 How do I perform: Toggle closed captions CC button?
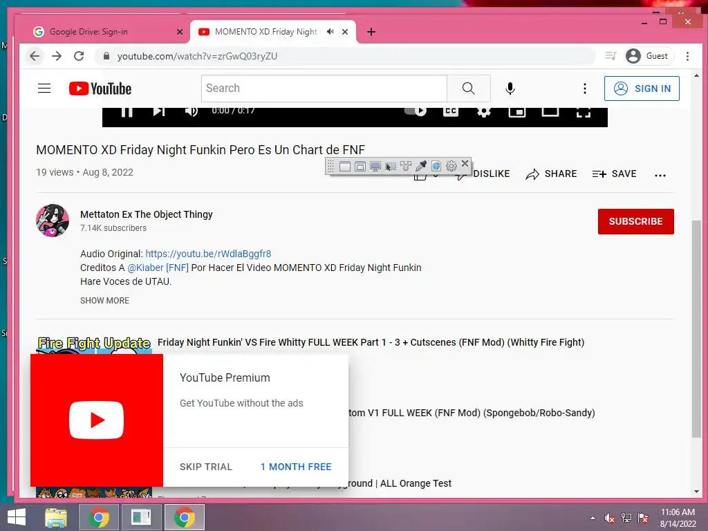[451, 111]
